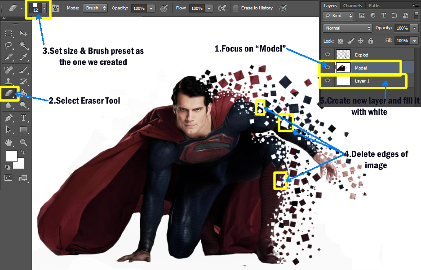Toggle the Brush panel button
Screen dimensions: 421x270
pos(56,8)
